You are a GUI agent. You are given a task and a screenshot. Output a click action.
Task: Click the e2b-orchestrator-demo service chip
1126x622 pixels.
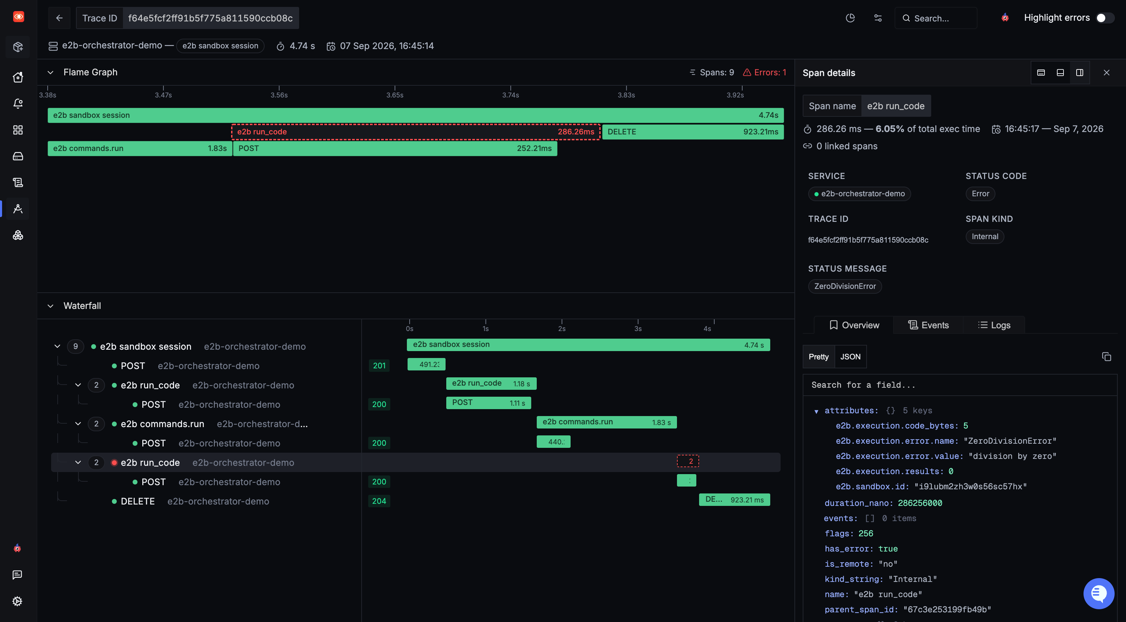[859, 193]
